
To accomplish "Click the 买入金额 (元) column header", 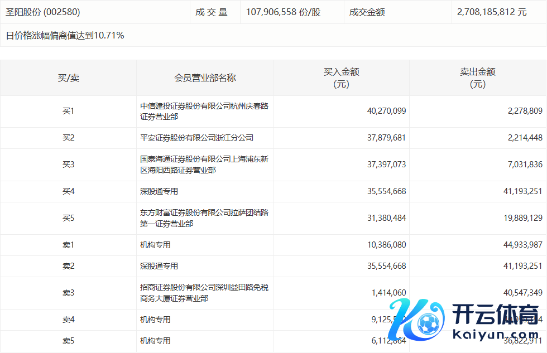I will click(x=341, y=78).
